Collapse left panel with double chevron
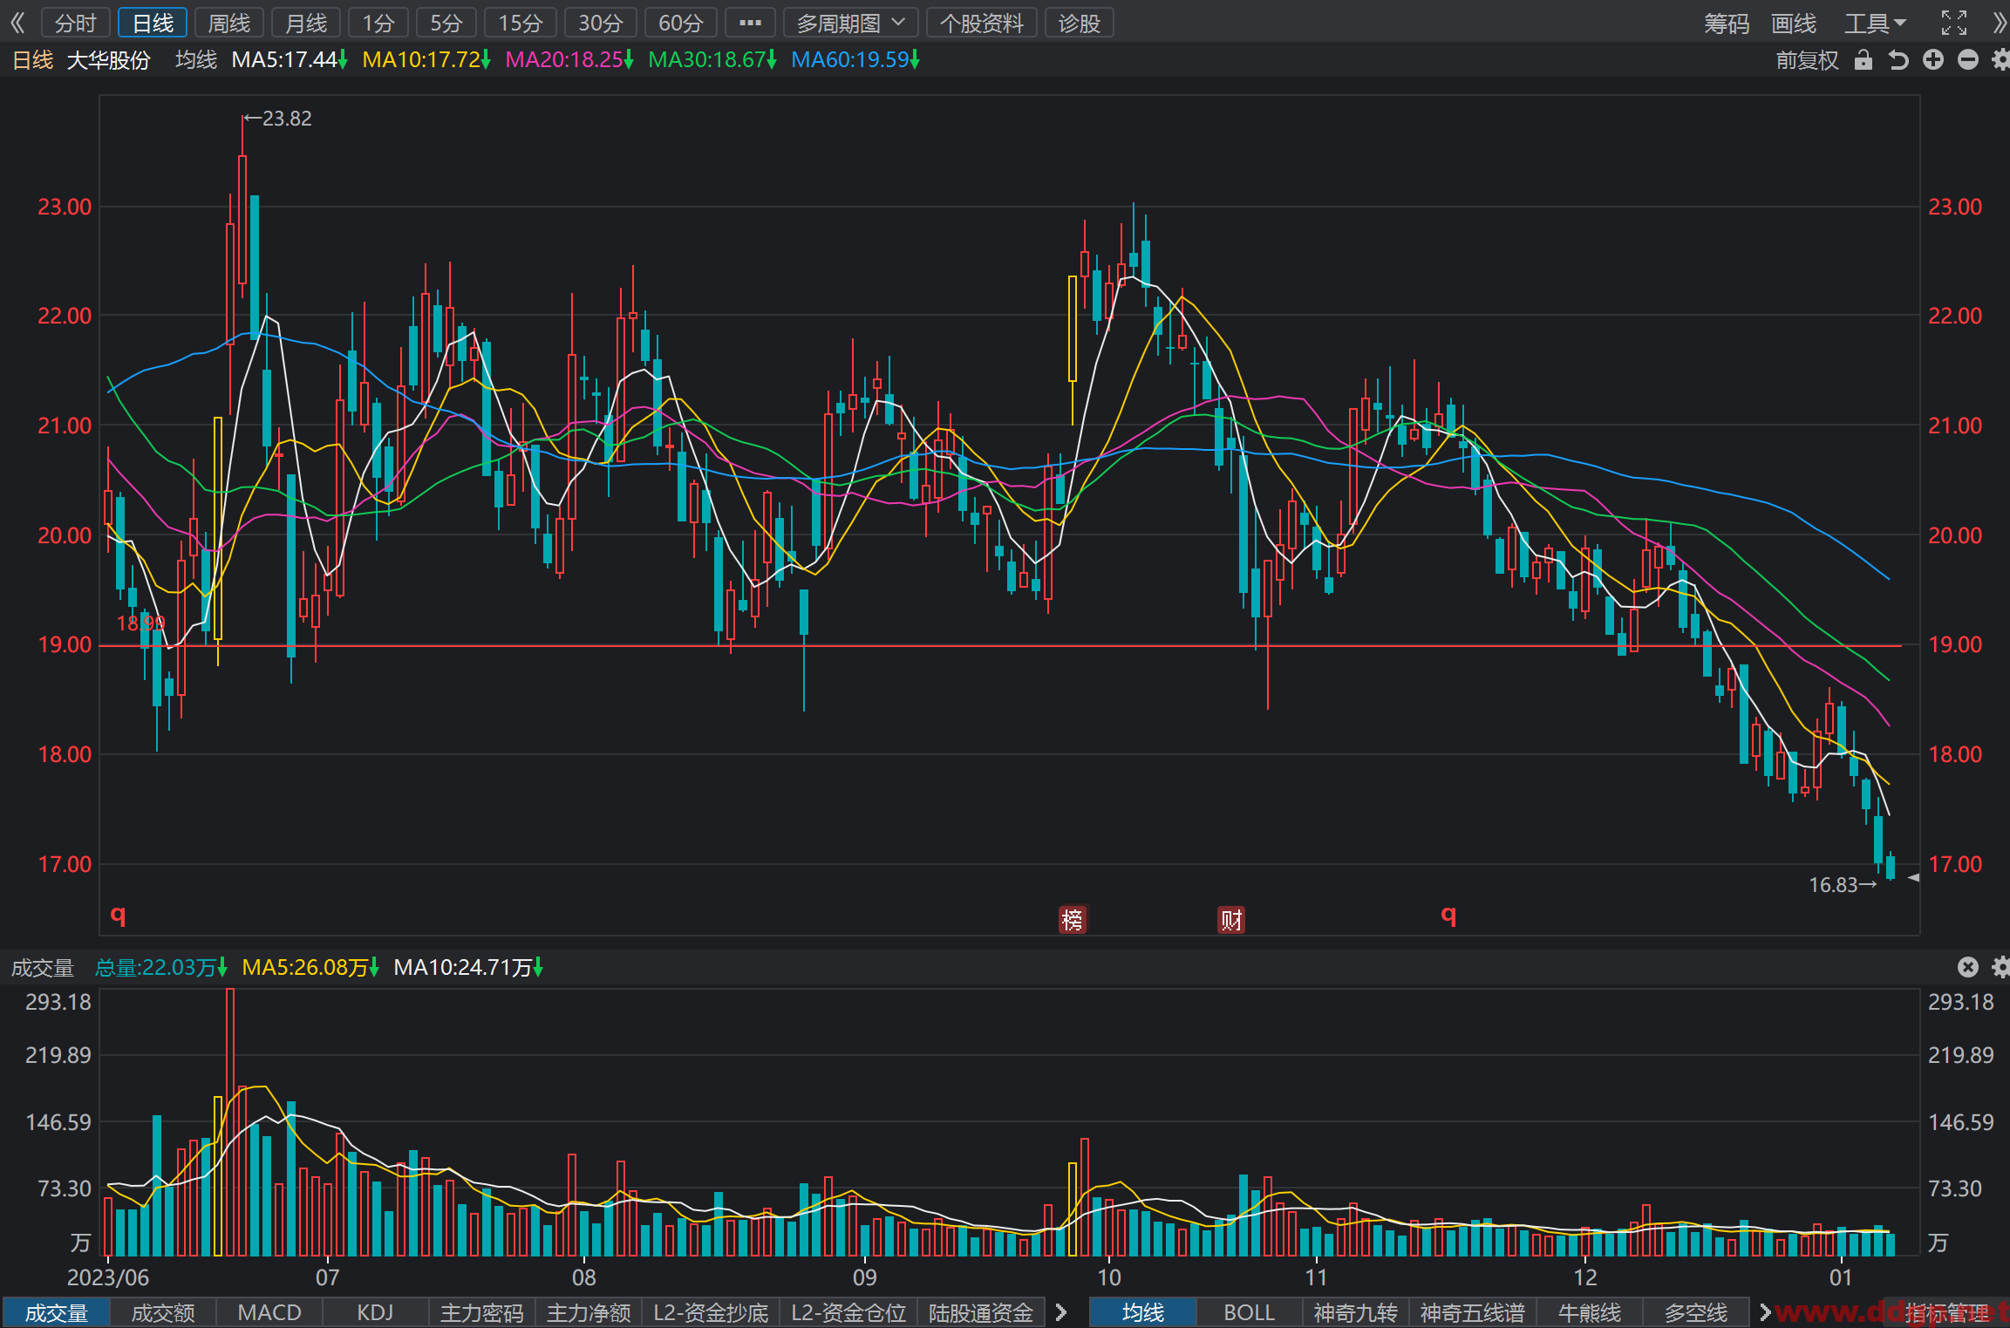The image size is (2010, 1328). pos(17,23)
